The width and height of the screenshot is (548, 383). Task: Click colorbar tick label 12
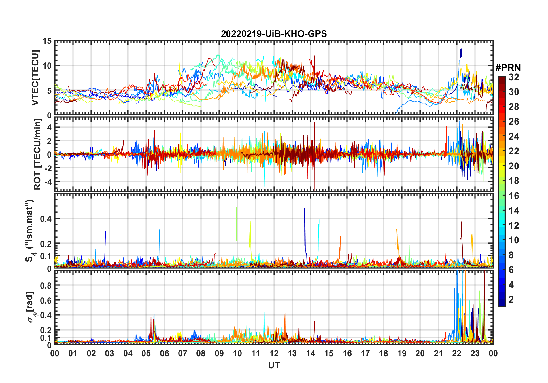tap(514, 225)
